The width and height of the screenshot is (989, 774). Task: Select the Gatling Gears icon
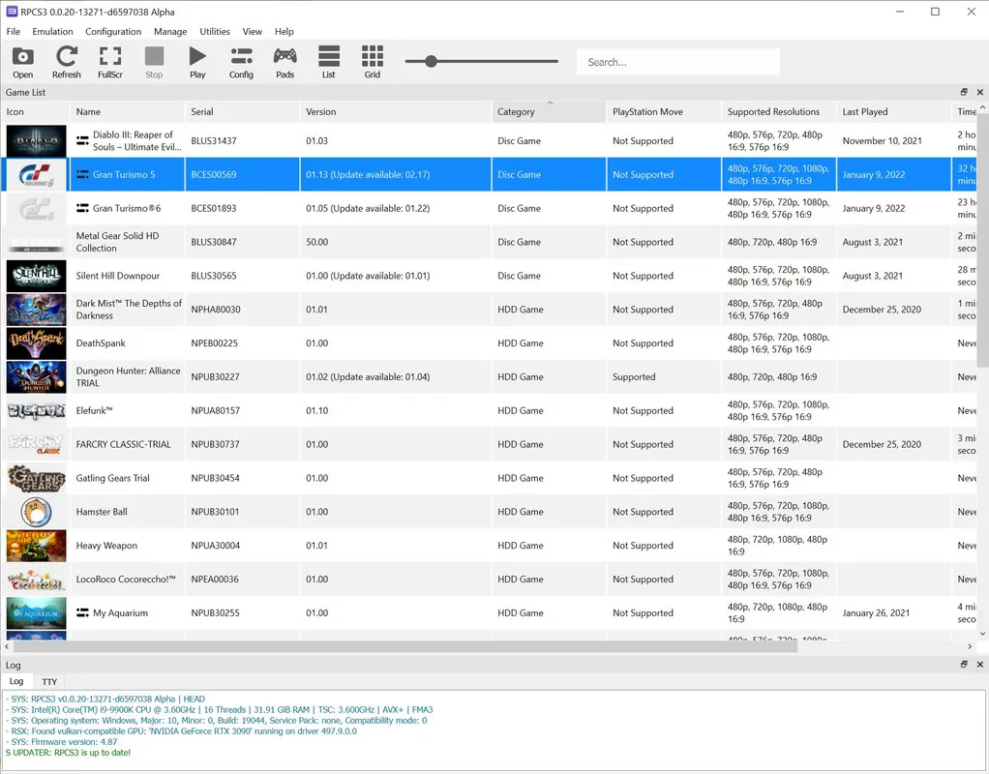coord(36,478)
